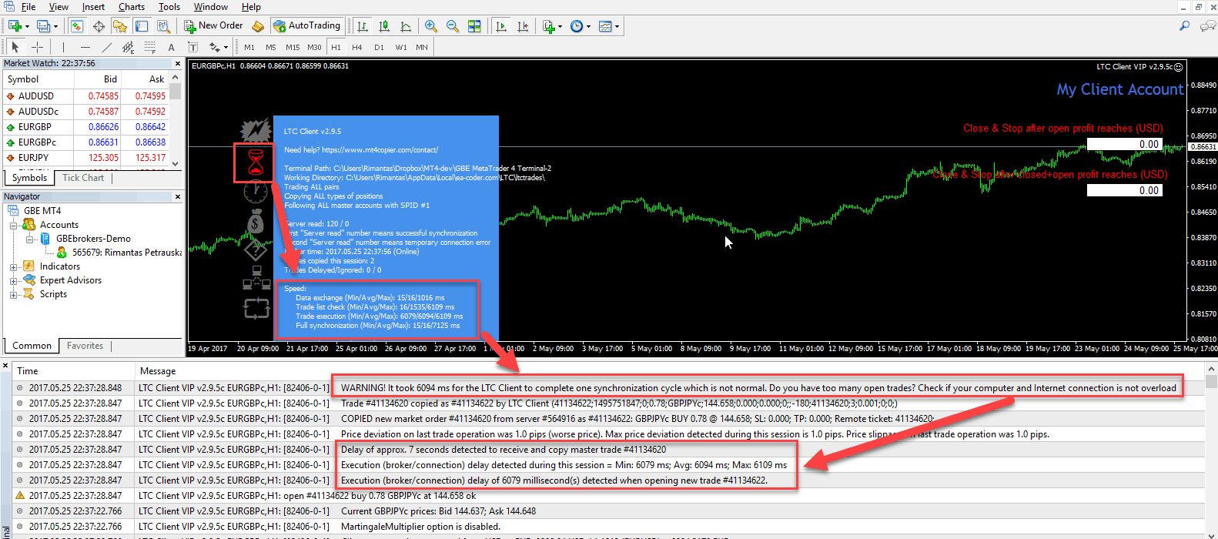Select the horizontal line tool

85,47
